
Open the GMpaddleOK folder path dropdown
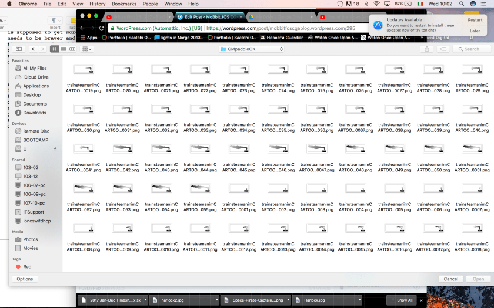pos(252,49)
